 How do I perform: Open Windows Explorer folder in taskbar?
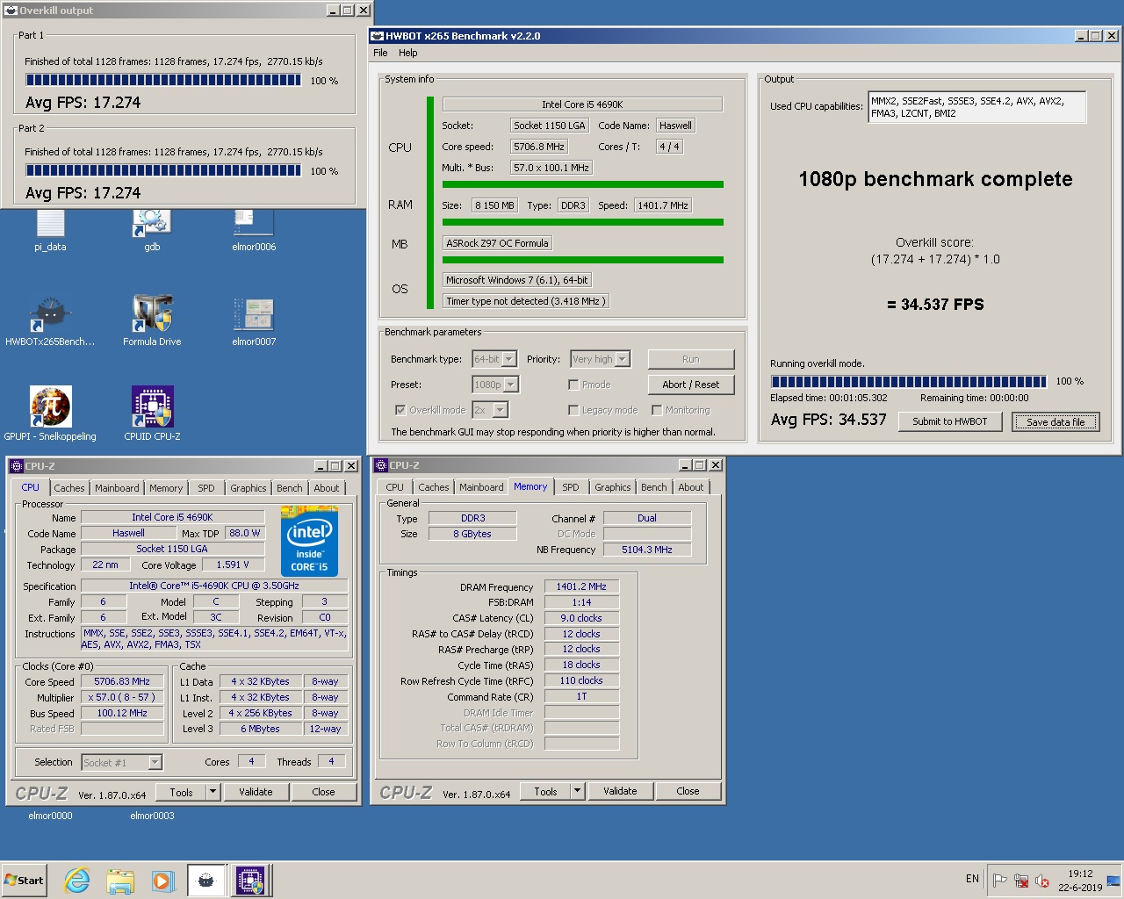tap(120, 881)
